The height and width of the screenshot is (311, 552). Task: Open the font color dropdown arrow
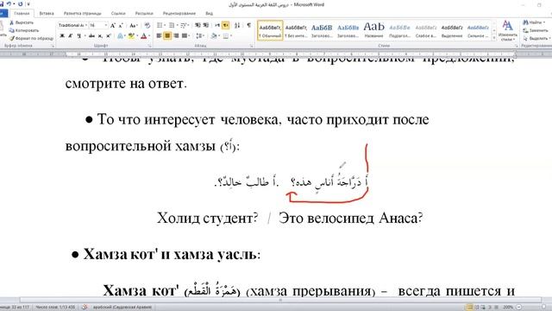(149, 35)
